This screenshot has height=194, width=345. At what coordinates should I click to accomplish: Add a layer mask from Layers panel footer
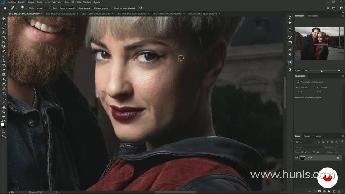coord(319,191)
